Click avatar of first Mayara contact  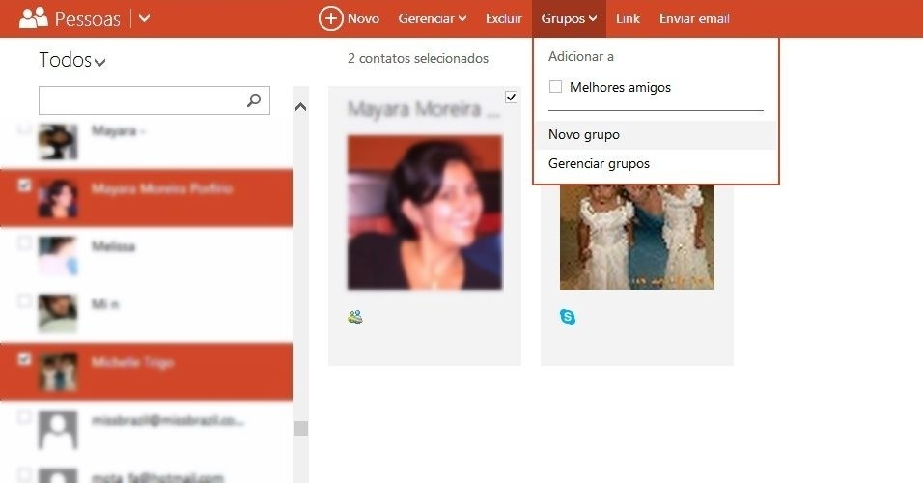pos(58,141)
